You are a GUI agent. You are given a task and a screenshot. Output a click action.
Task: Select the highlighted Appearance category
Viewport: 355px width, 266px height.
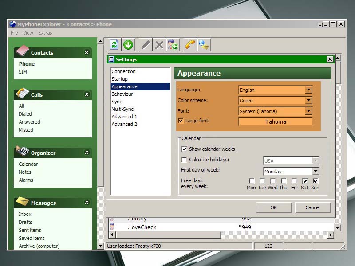point(140,86)
